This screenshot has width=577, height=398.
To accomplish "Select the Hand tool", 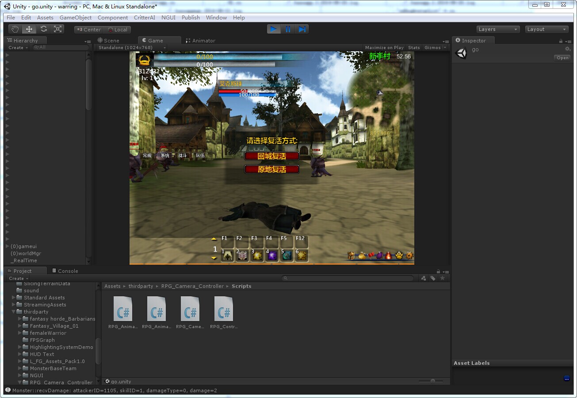I will (x=15, y=29).
